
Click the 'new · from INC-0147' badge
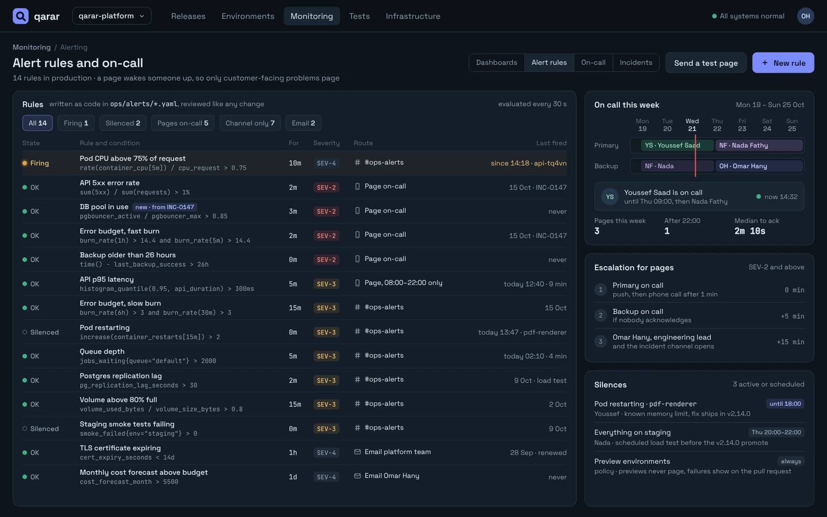(x=164, y=207)
